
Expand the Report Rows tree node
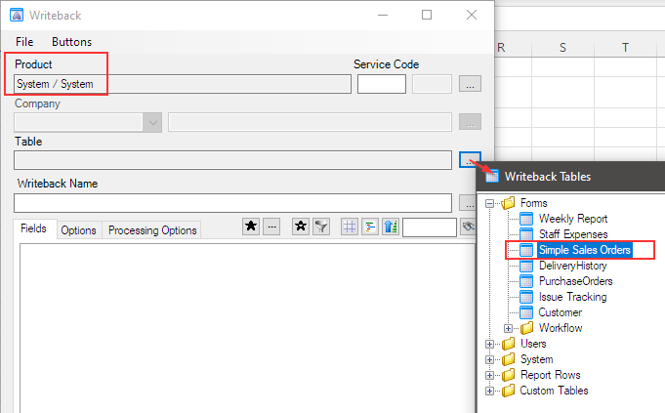(489, 375)
